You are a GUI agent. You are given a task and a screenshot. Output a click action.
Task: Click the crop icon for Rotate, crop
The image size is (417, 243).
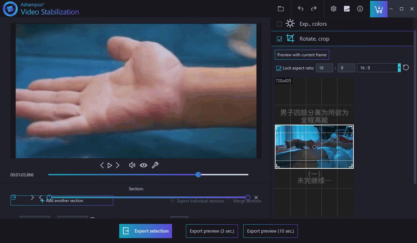point(290,39)
